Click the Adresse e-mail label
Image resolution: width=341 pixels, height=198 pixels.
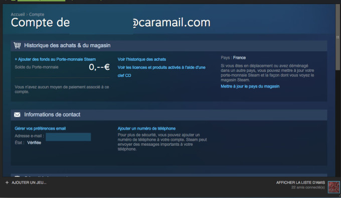point(30,136)
